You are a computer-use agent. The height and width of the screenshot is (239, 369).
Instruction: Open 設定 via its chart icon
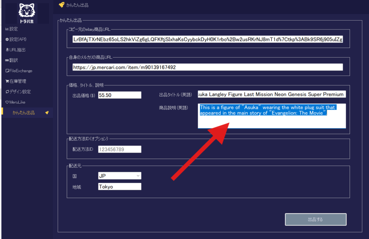[7, 29]
